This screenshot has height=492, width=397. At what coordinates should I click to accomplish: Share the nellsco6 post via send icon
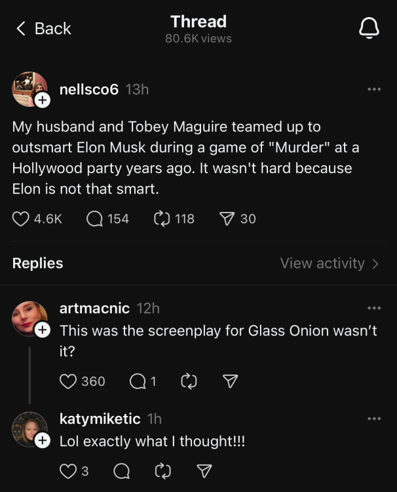[x=228, y=218]
